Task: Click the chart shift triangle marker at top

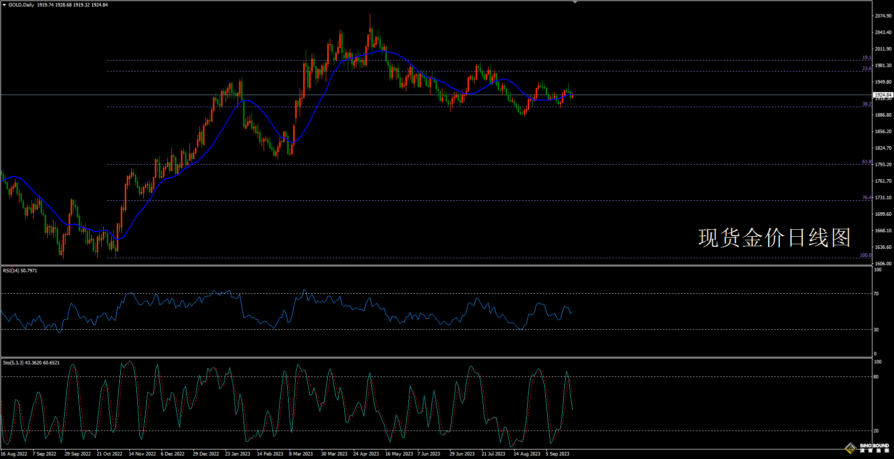Action: tap(575, 3)
